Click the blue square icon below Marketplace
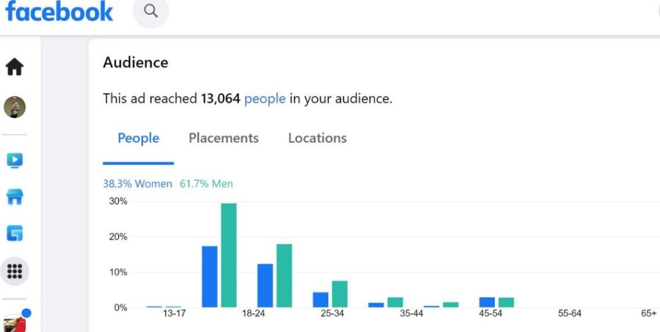The image size is (660, 332). tap(15, 234)
